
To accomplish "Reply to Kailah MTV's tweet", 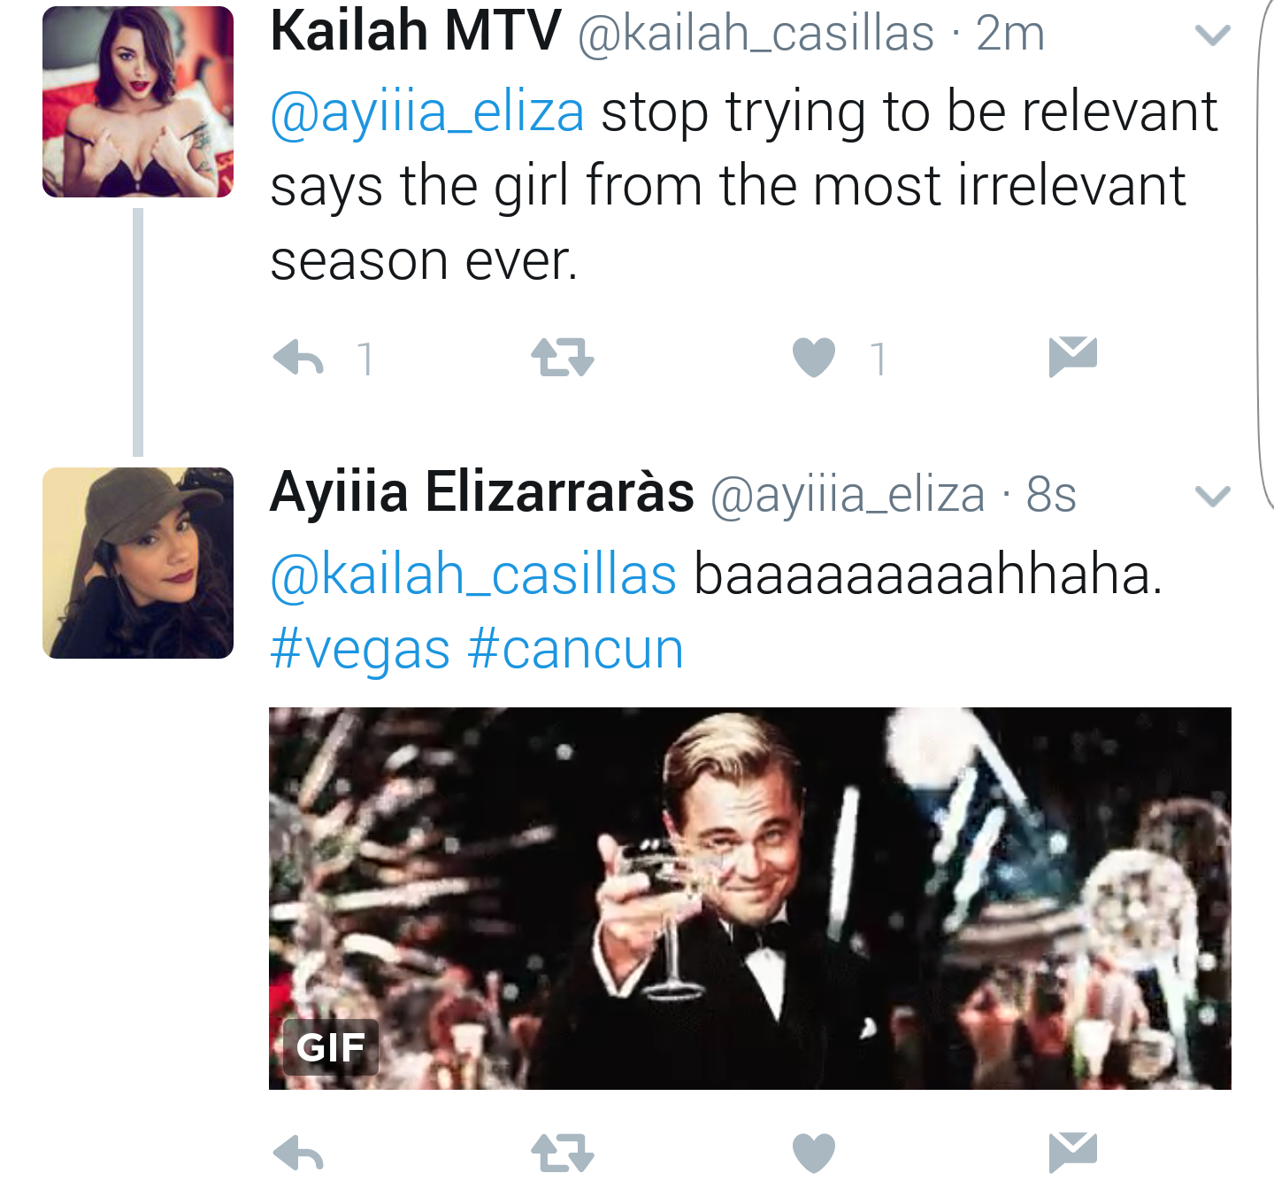I will (298, 358).
